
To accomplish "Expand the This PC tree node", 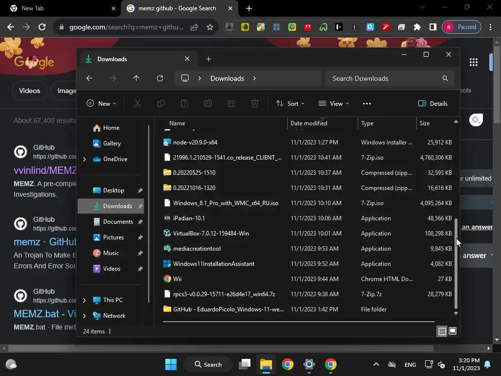I will [x=84, y=300].
